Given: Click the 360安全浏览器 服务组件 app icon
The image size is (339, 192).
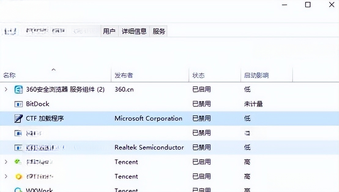Looking at the screenshot, I should pos(18,89).
